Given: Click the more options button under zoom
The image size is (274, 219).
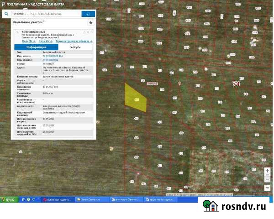Looking at the screenshot, I should [x=268, y=187].
